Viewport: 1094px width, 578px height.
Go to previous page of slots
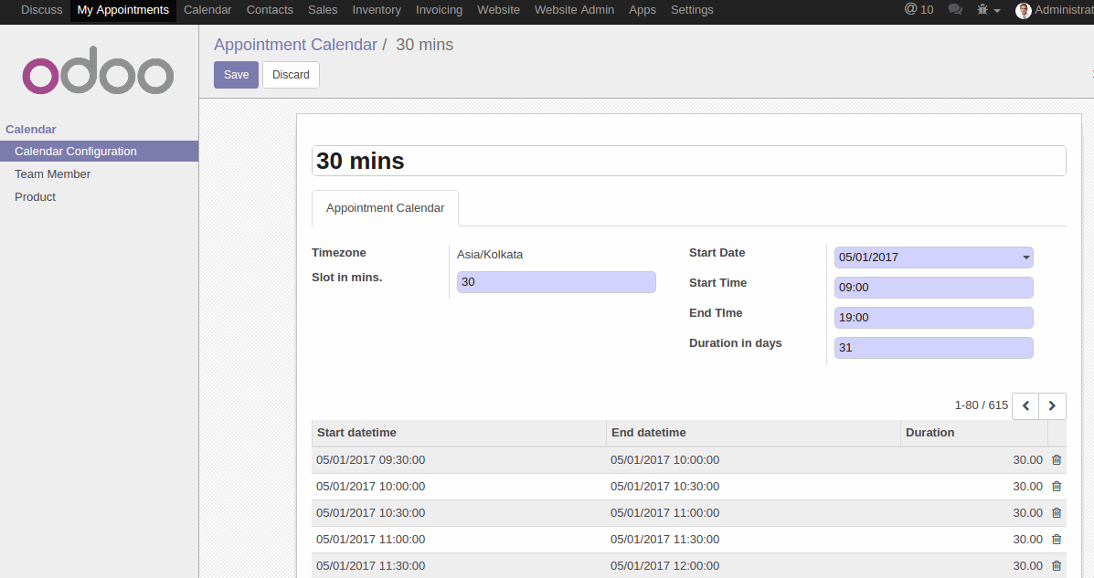coord(1025,405)
